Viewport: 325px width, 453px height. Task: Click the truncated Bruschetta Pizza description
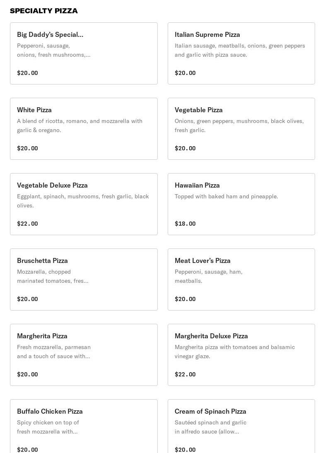click(53, 276)
